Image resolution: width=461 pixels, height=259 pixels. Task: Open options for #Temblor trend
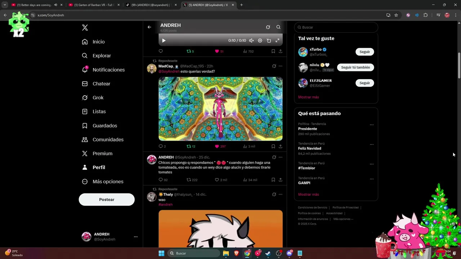coord(372,164)
